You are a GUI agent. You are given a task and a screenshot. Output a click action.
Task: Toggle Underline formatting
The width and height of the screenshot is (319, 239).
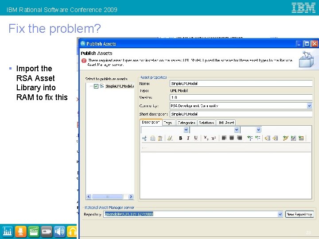(196, 138)
